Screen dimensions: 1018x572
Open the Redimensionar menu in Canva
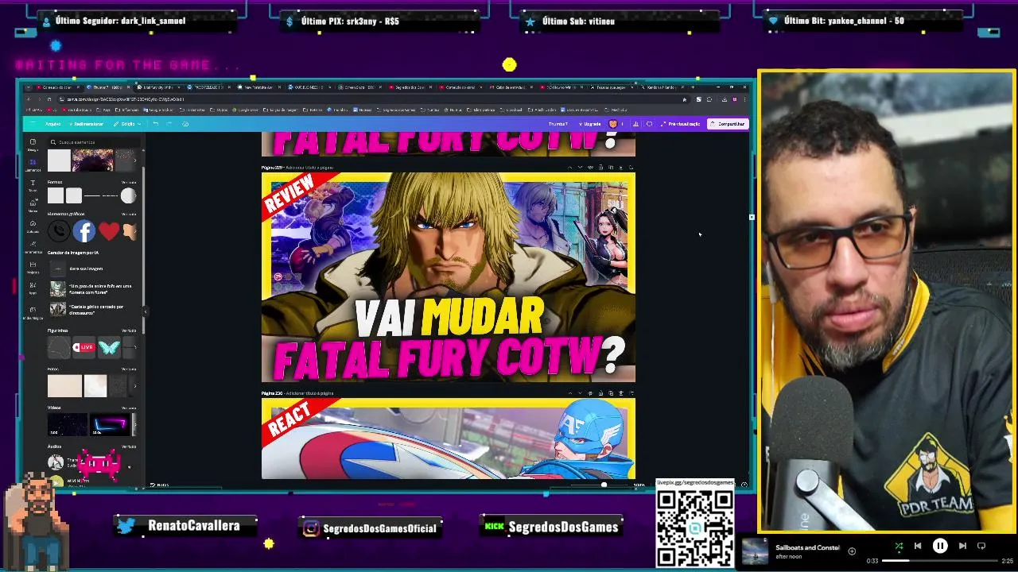(x=87, y=124)
